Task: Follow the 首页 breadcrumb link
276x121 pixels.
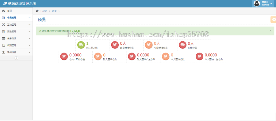Action: (x=54, y=11)
